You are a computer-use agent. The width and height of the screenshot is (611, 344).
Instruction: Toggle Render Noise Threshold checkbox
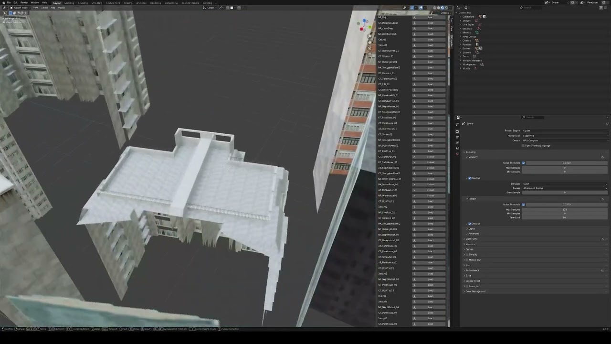pos(523,204)
